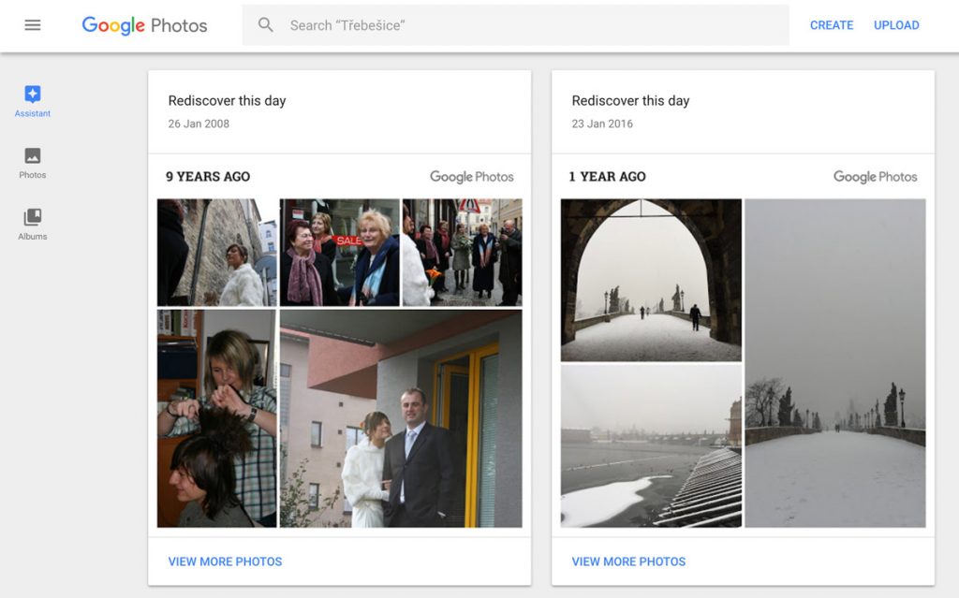Open photo of women by SALE sign
This screenshot has width=959, height=598.
(339, 252)
